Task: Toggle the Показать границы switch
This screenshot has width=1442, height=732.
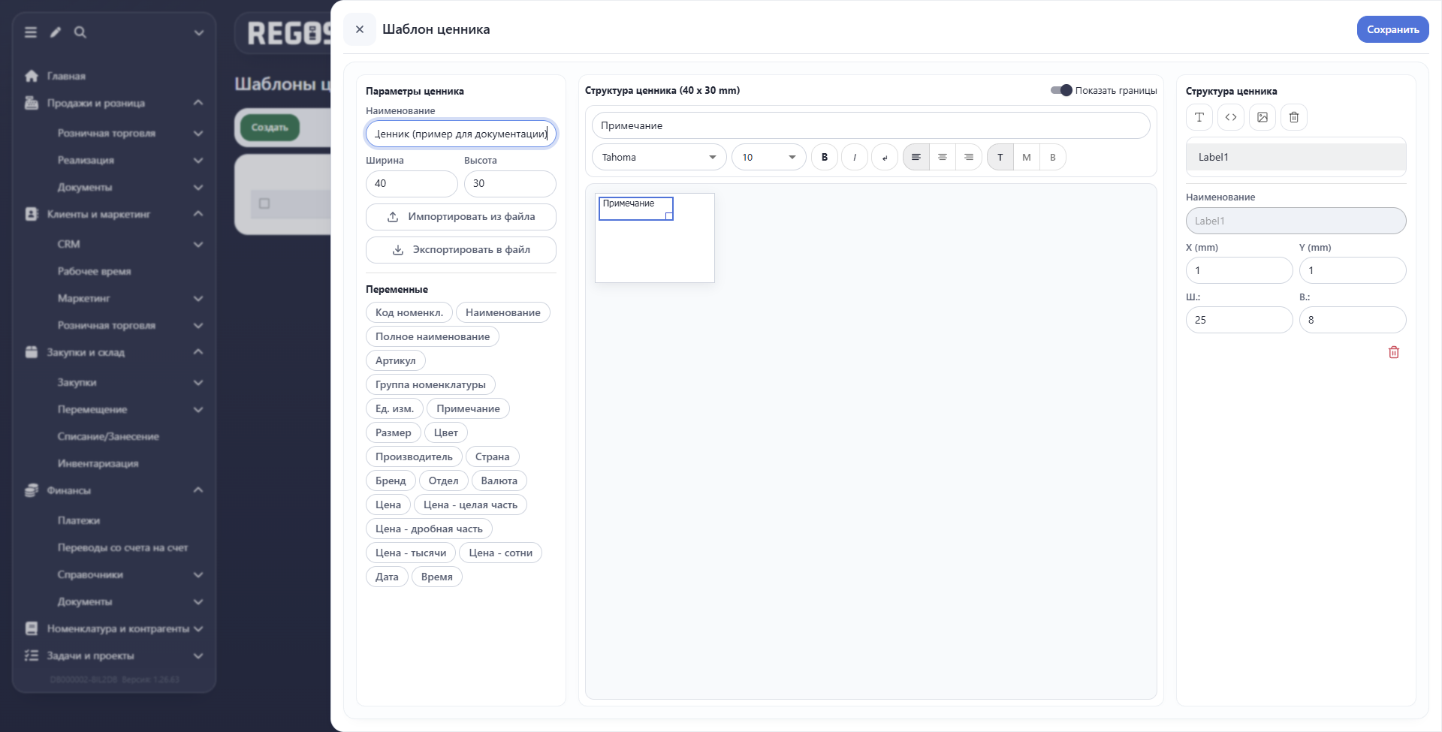Action: click(x=1061, y=90)
